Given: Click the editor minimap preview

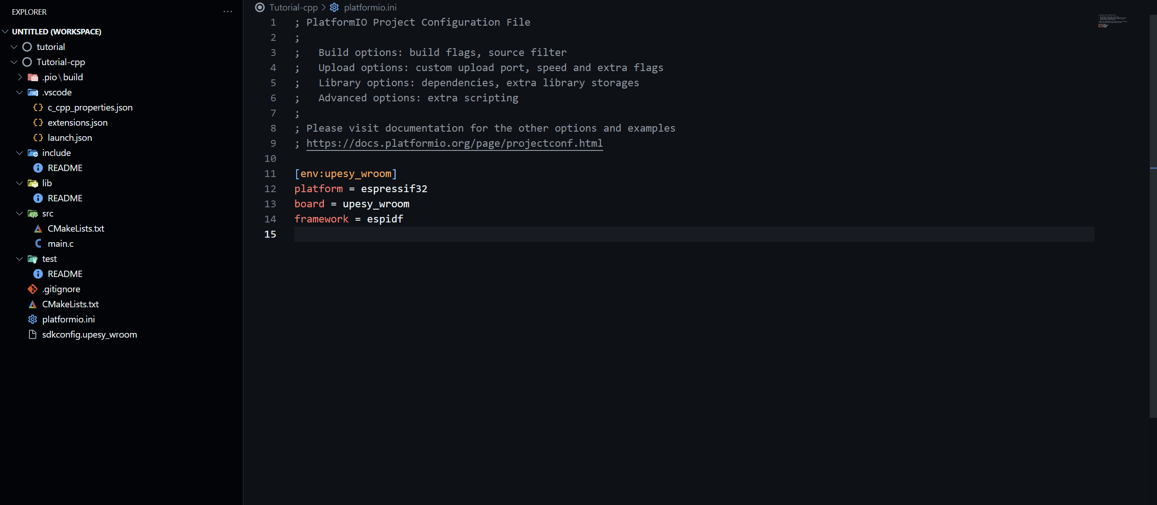Looking at the screenshot, I should tap(1112, 21).
